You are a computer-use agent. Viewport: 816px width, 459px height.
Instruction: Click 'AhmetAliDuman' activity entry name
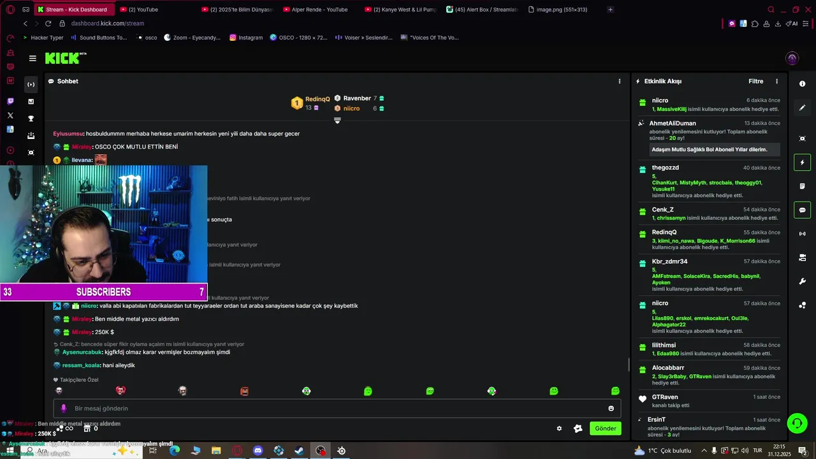673,123
